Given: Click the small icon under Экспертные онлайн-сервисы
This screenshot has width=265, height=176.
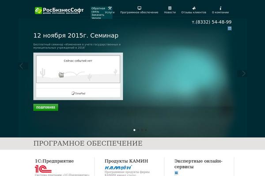Looking at the screenshot, I should tap(176, 172).
